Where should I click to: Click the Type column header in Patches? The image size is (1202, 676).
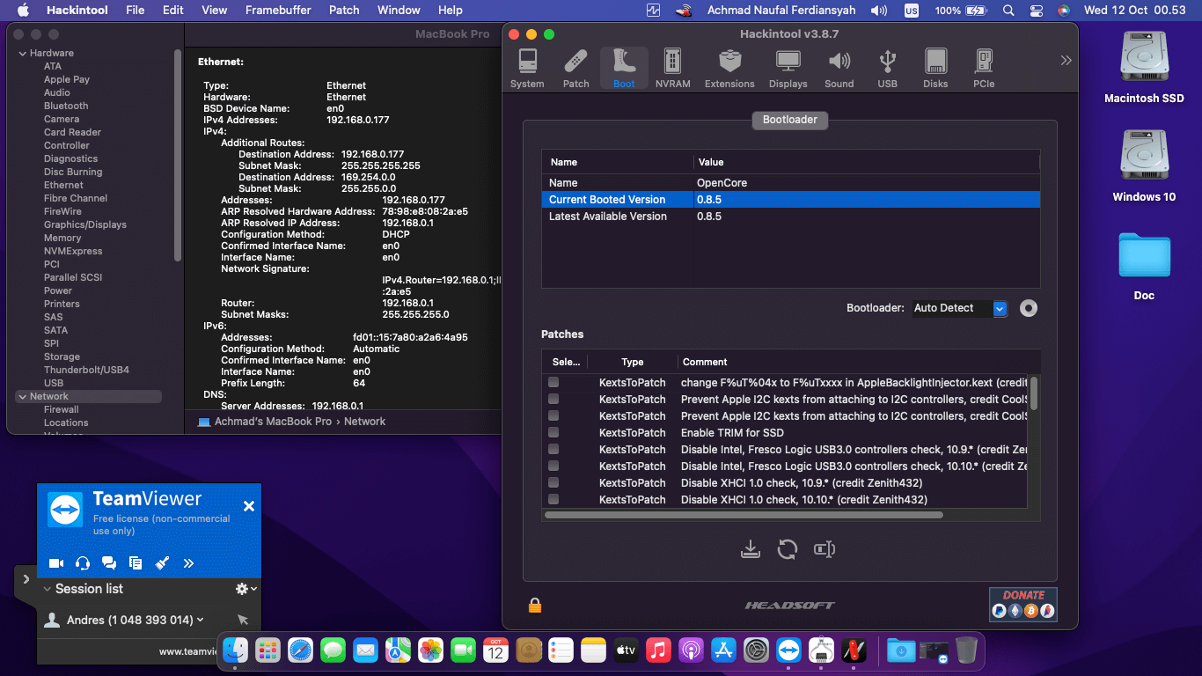tap(632, 362)
